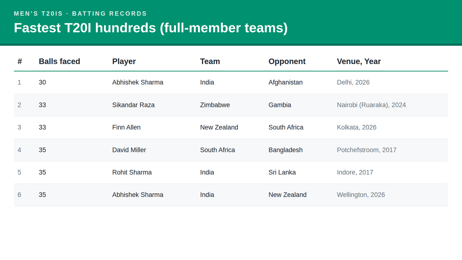Select Sikandar Raza player name
This screenshot has width=462, height=260.
pyautogui.click(x=133, y=105)
